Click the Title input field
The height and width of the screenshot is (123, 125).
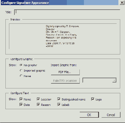point(67,12)
